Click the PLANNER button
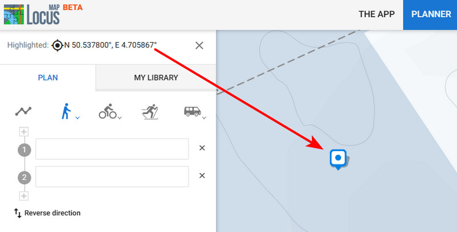The image size is (457, 232). click(431, 14)
